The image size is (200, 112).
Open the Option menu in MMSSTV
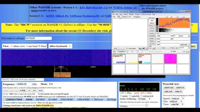[x=126, y=15]
